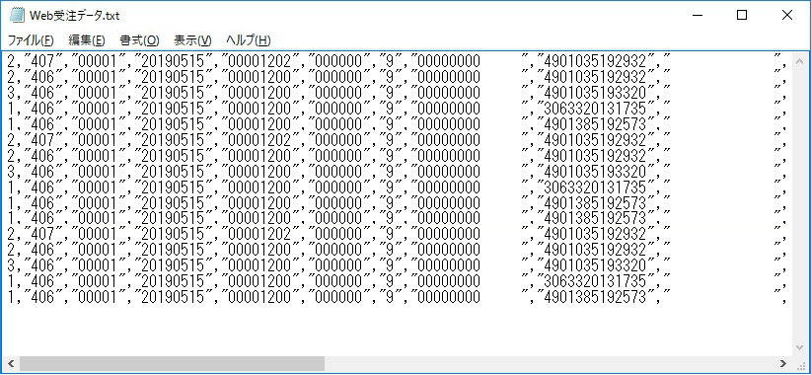
Task: Open the 書式(O) menu
Action: [x=140, y=40]
